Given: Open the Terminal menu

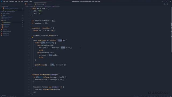Looking at the screenshot, I should pos(26,1).
